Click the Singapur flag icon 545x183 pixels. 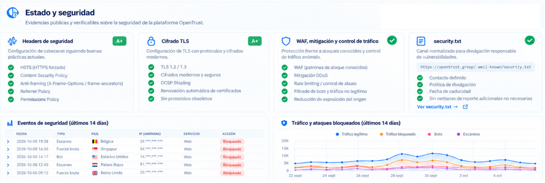95,149
